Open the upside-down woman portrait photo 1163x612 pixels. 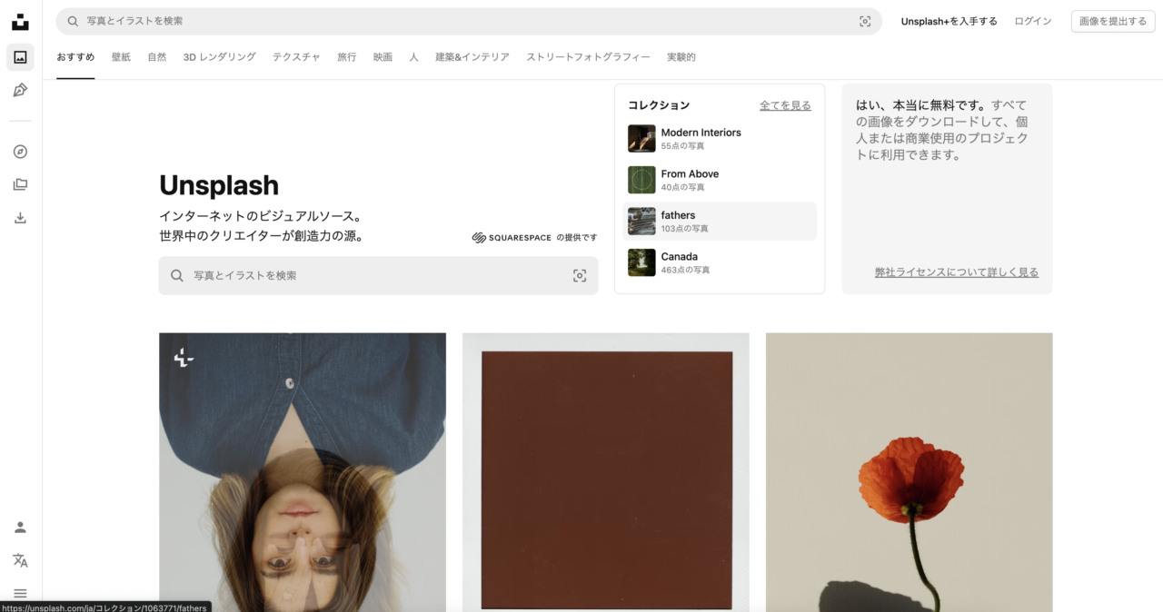303,472
